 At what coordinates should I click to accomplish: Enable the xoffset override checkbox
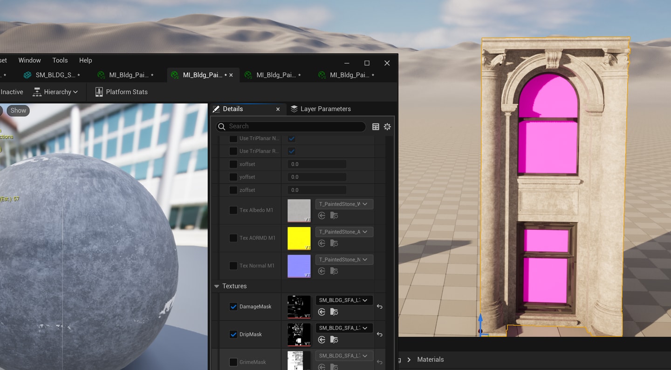click(x=233, y=164)
